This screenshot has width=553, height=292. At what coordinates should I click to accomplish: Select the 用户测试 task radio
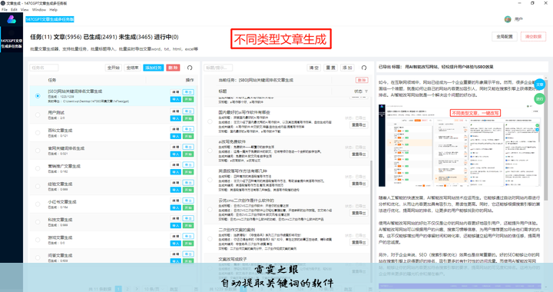point(38,115)
